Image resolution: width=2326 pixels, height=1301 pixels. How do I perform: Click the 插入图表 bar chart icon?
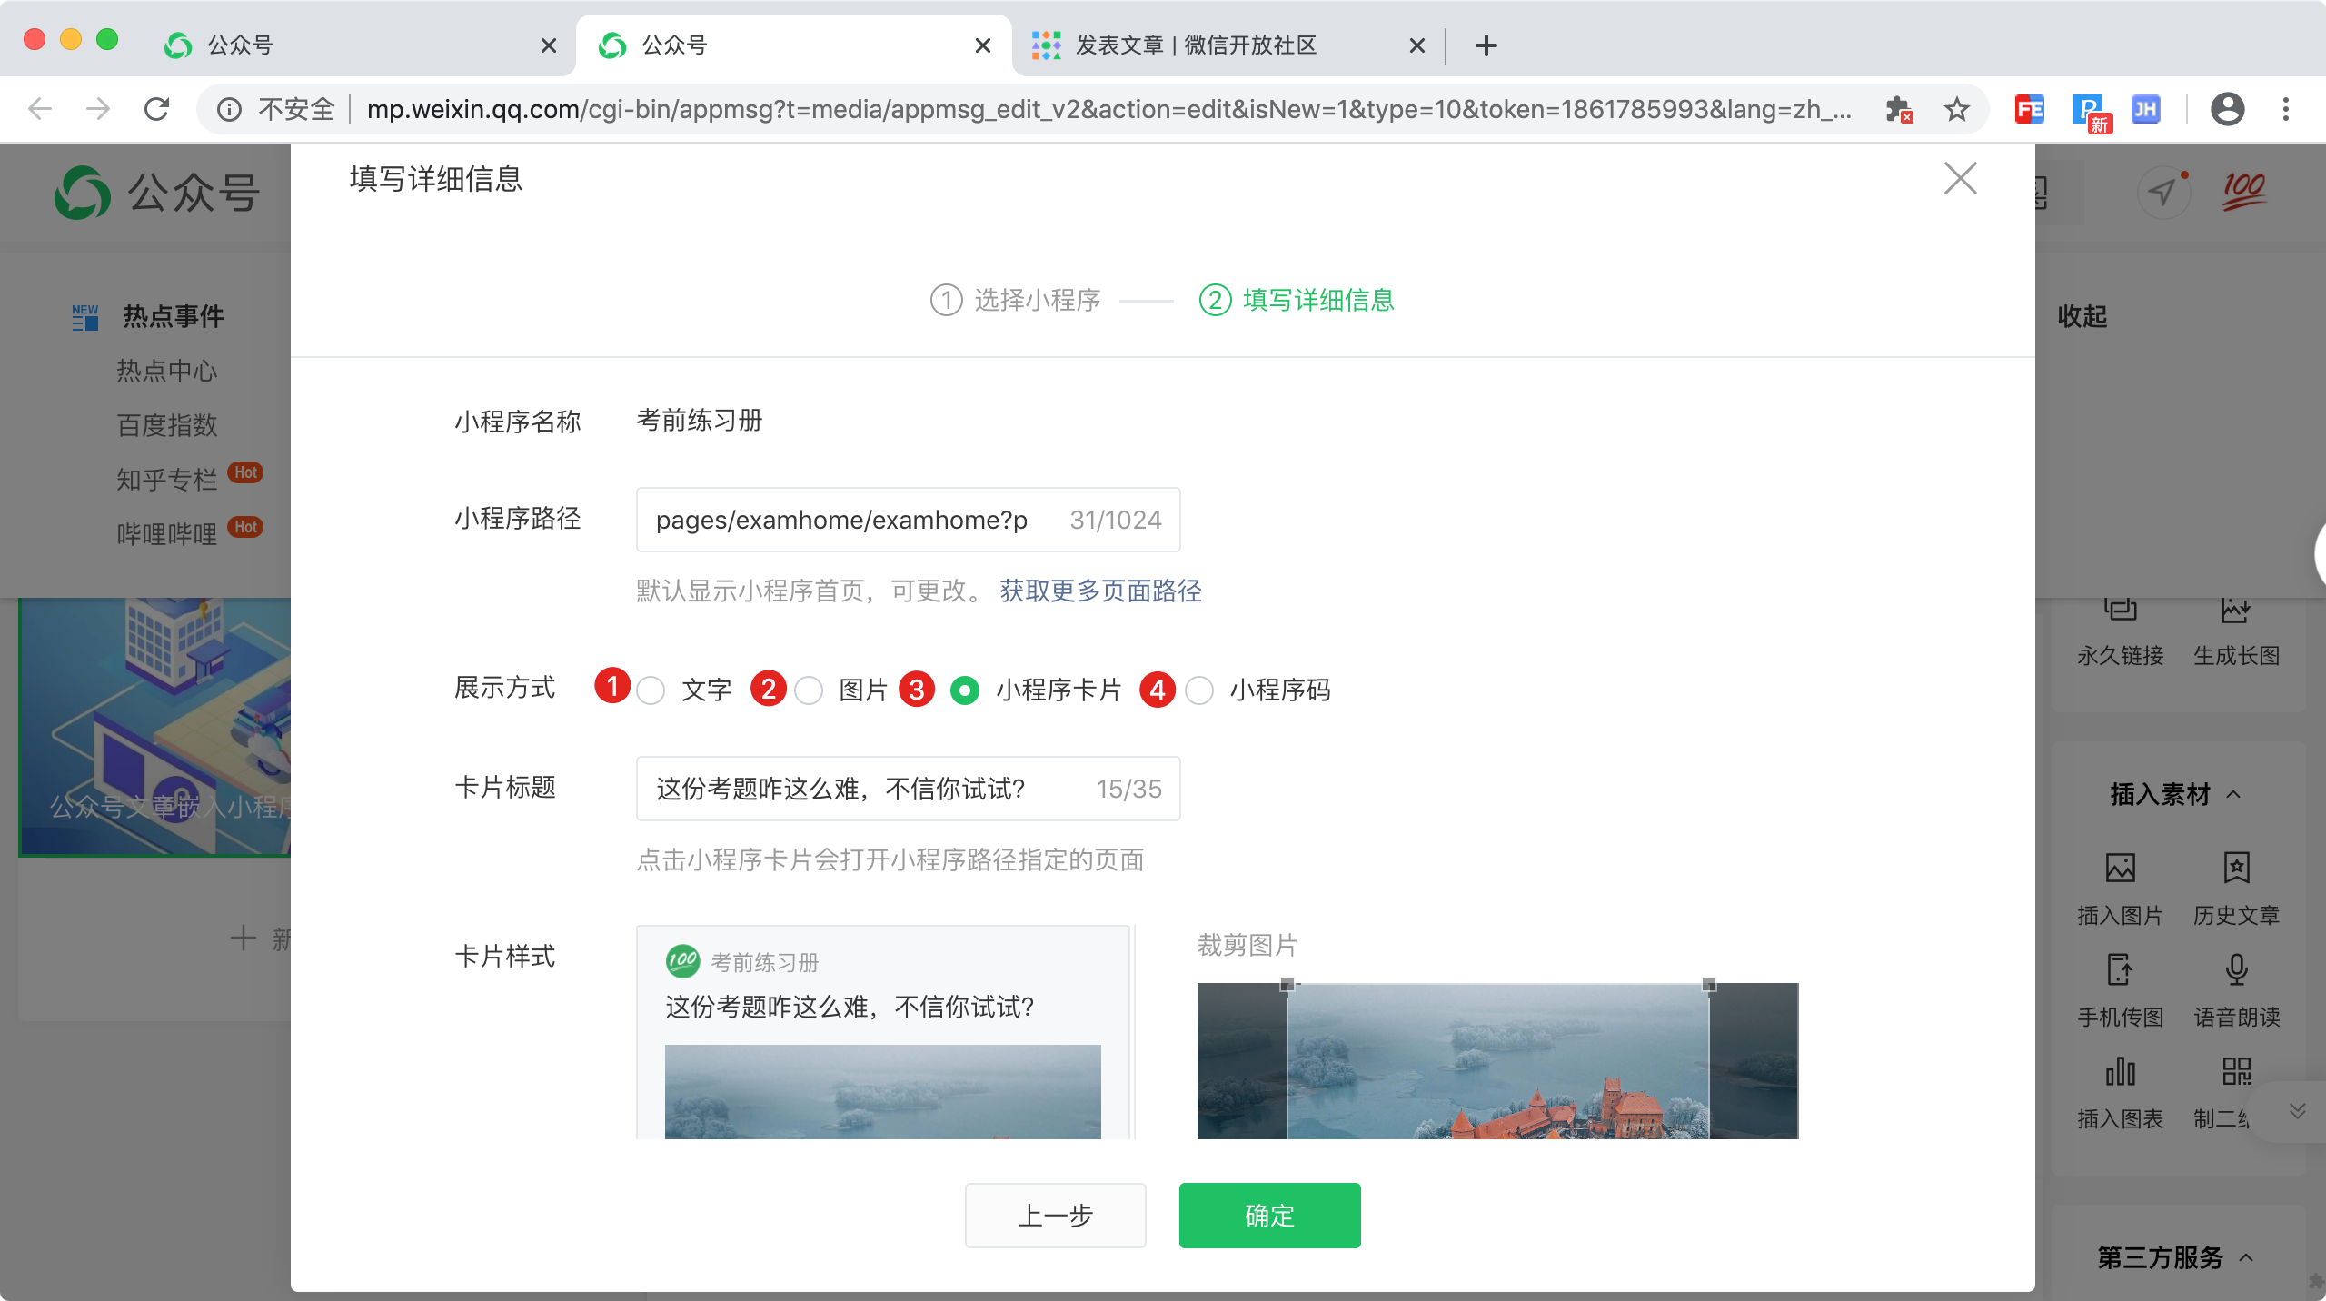[2120, 1072]
